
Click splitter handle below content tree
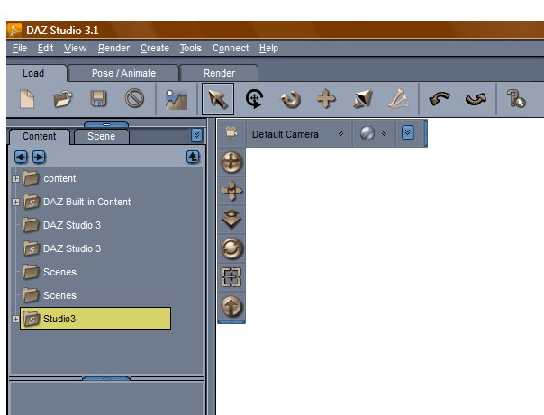coord(106,378)
